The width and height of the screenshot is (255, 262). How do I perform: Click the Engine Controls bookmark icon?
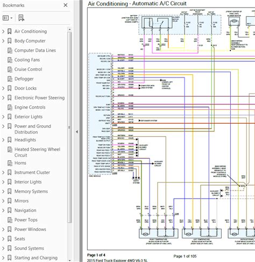pos(10,107)
